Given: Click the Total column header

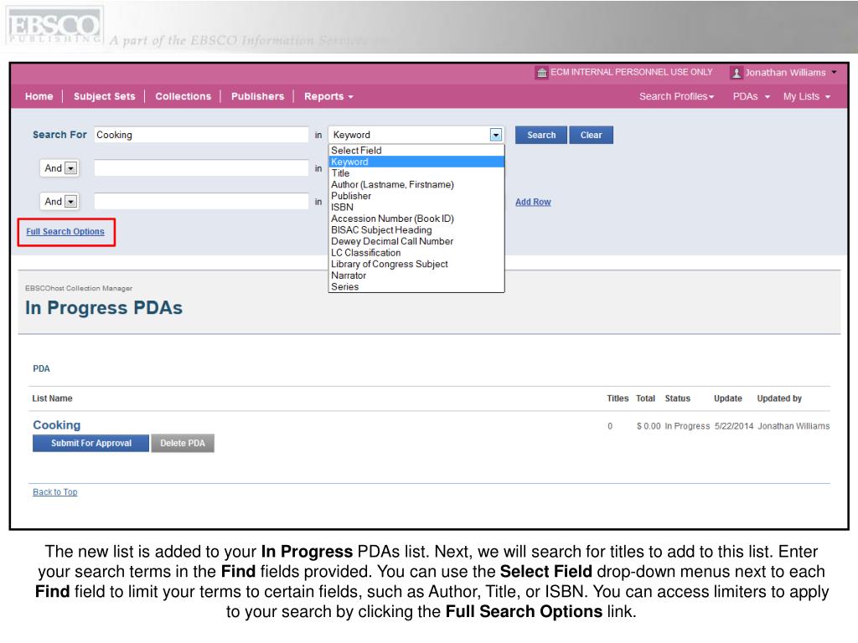Looking at the screenshot, I should [x=646, y=399].
